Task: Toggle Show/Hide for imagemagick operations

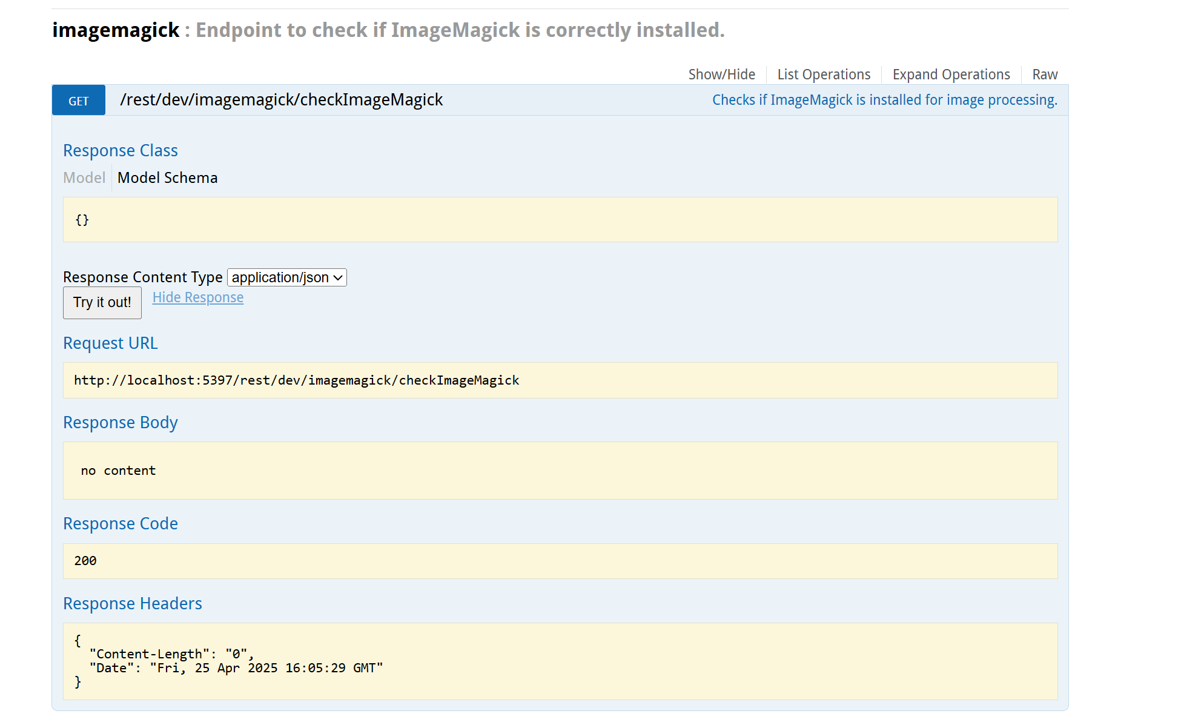Action: [721, 74]
